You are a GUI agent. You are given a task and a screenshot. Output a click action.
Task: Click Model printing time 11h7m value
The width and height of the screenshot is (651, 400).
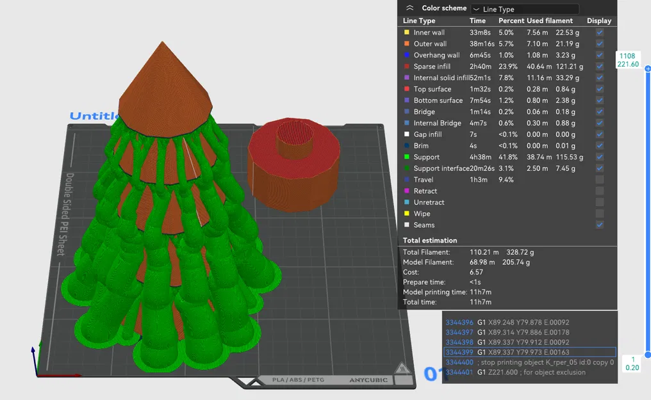tap(481, 292)
